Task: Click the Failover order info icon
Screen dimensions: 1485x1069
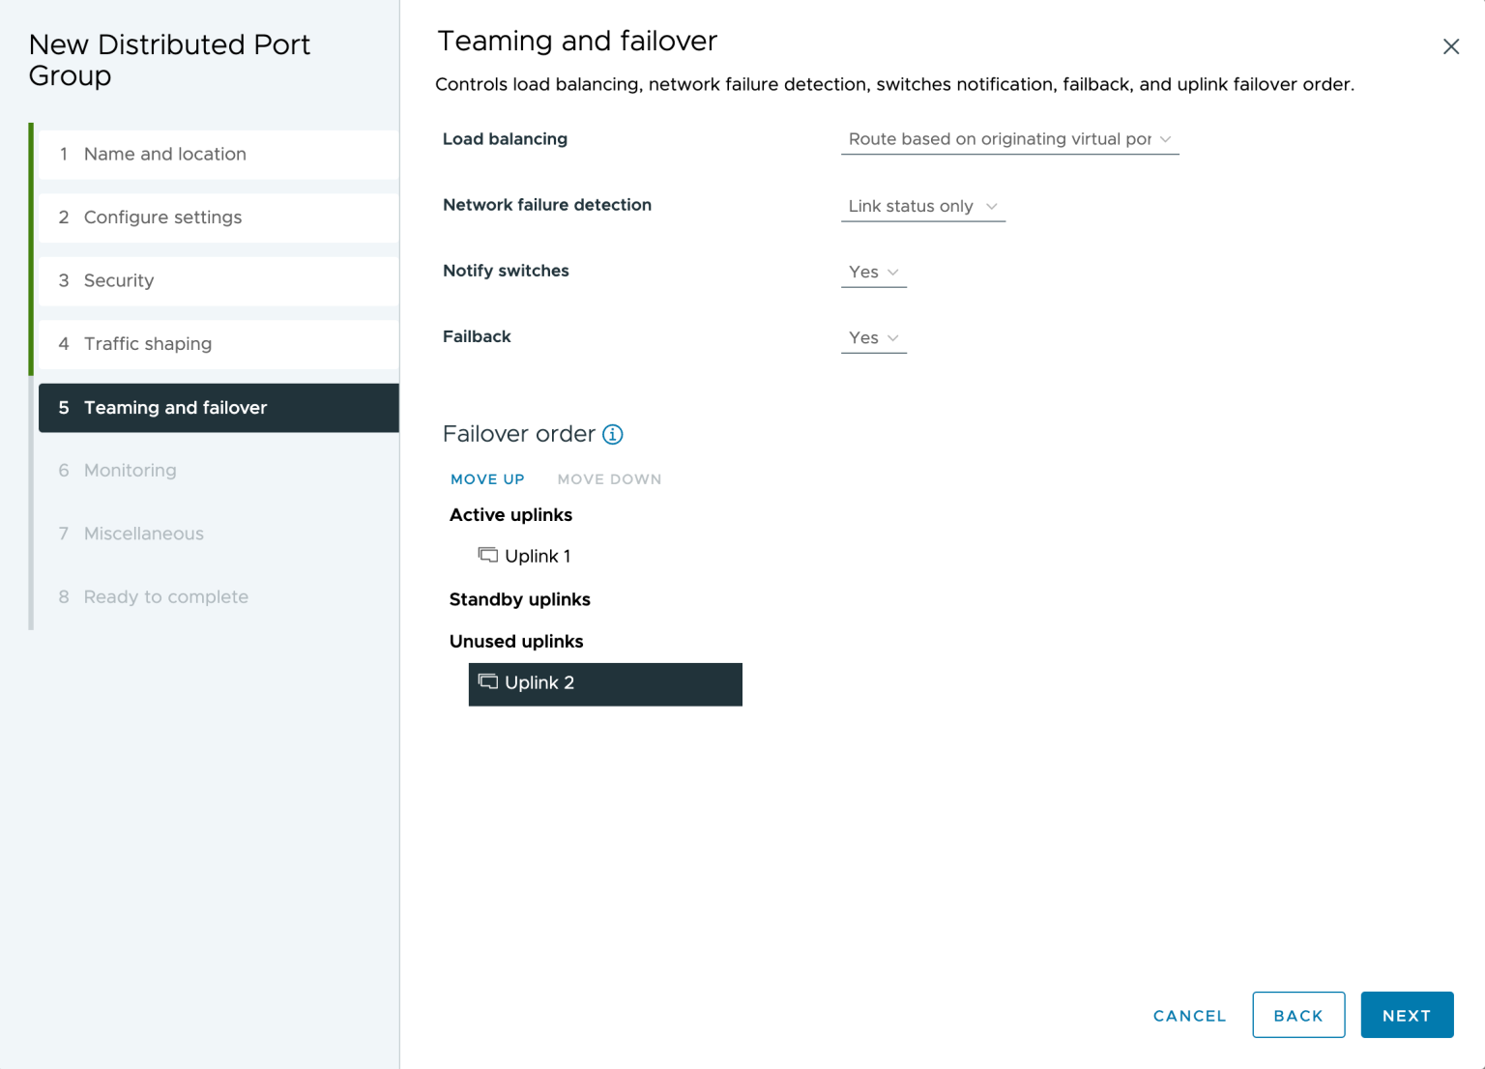Action: pos(613,434)
